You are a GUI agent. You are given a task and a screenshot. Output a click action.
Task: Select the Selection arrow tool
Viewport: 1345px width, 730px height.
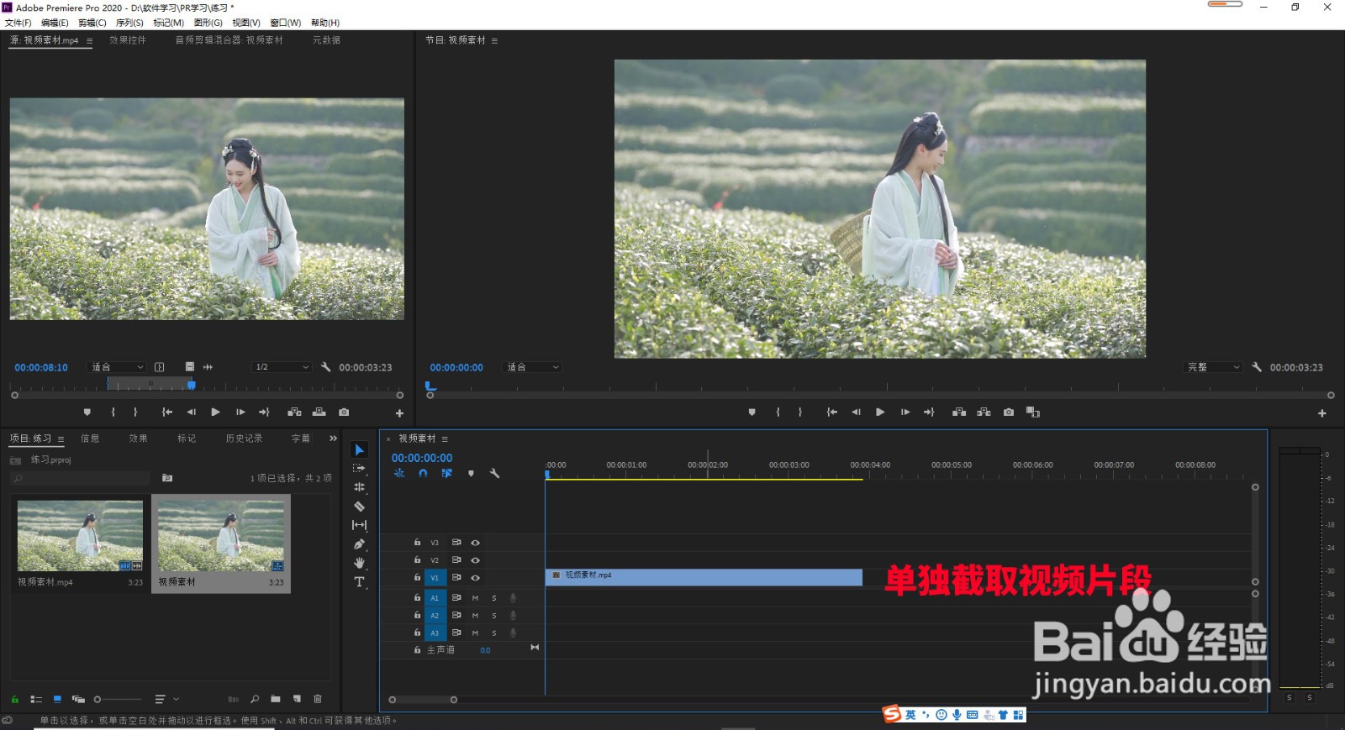(x=359, y=450)
